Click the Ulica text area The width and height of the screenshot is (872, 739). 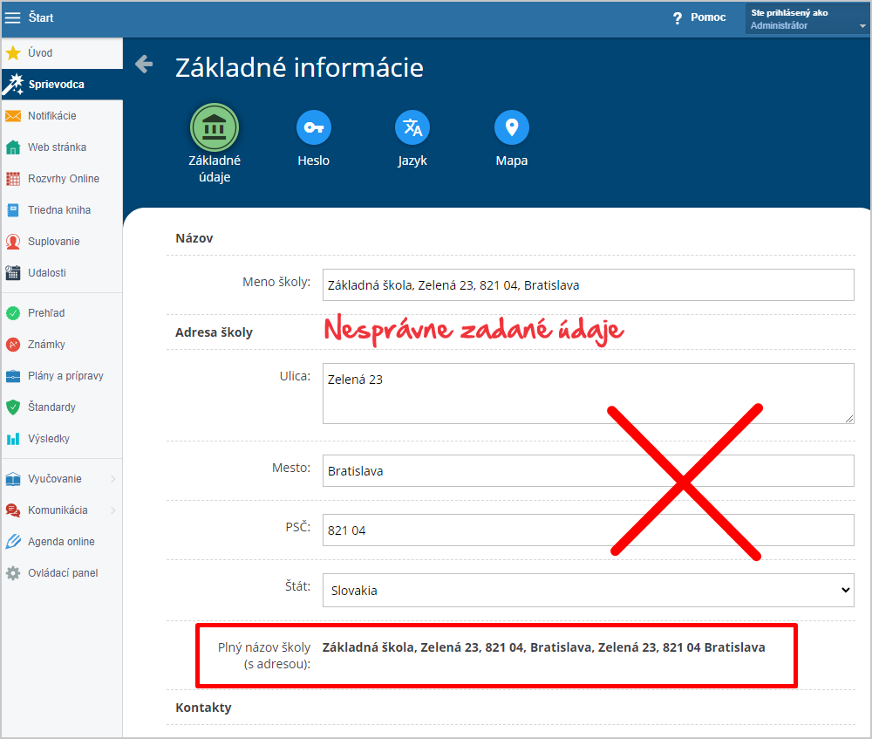tap(588, 393)
